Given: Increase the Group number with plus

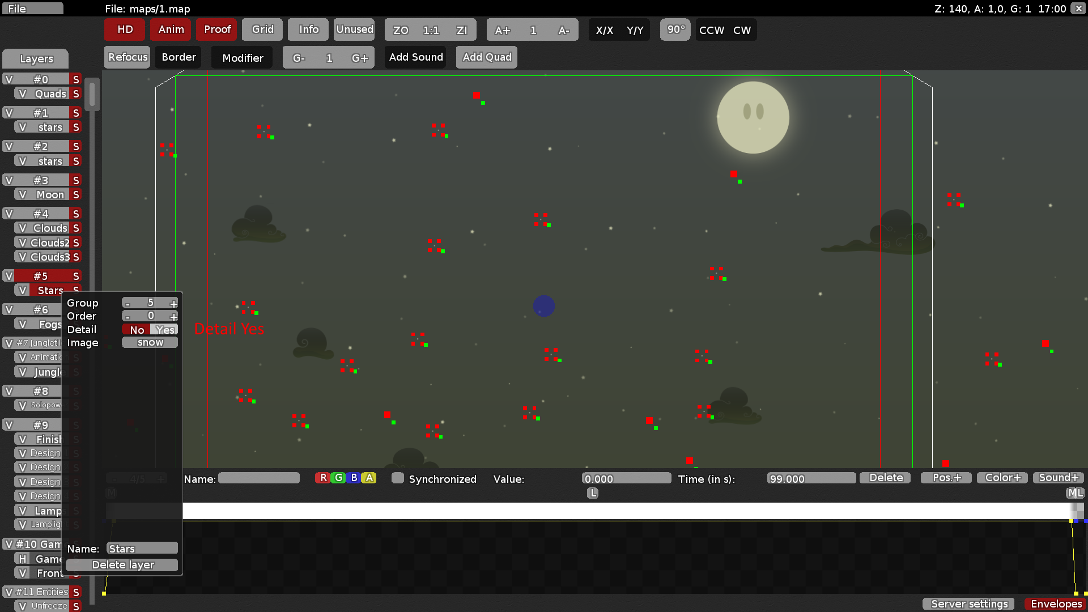Looking at the screenshot, I should 173,303.
